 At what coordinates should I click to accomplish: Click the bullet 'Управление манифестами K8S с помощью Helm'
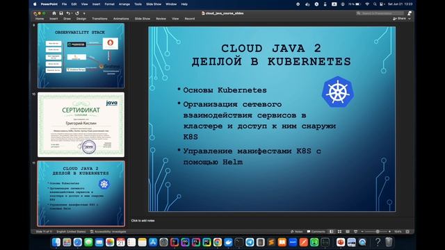pyautogui.click(x=252, y=156)
